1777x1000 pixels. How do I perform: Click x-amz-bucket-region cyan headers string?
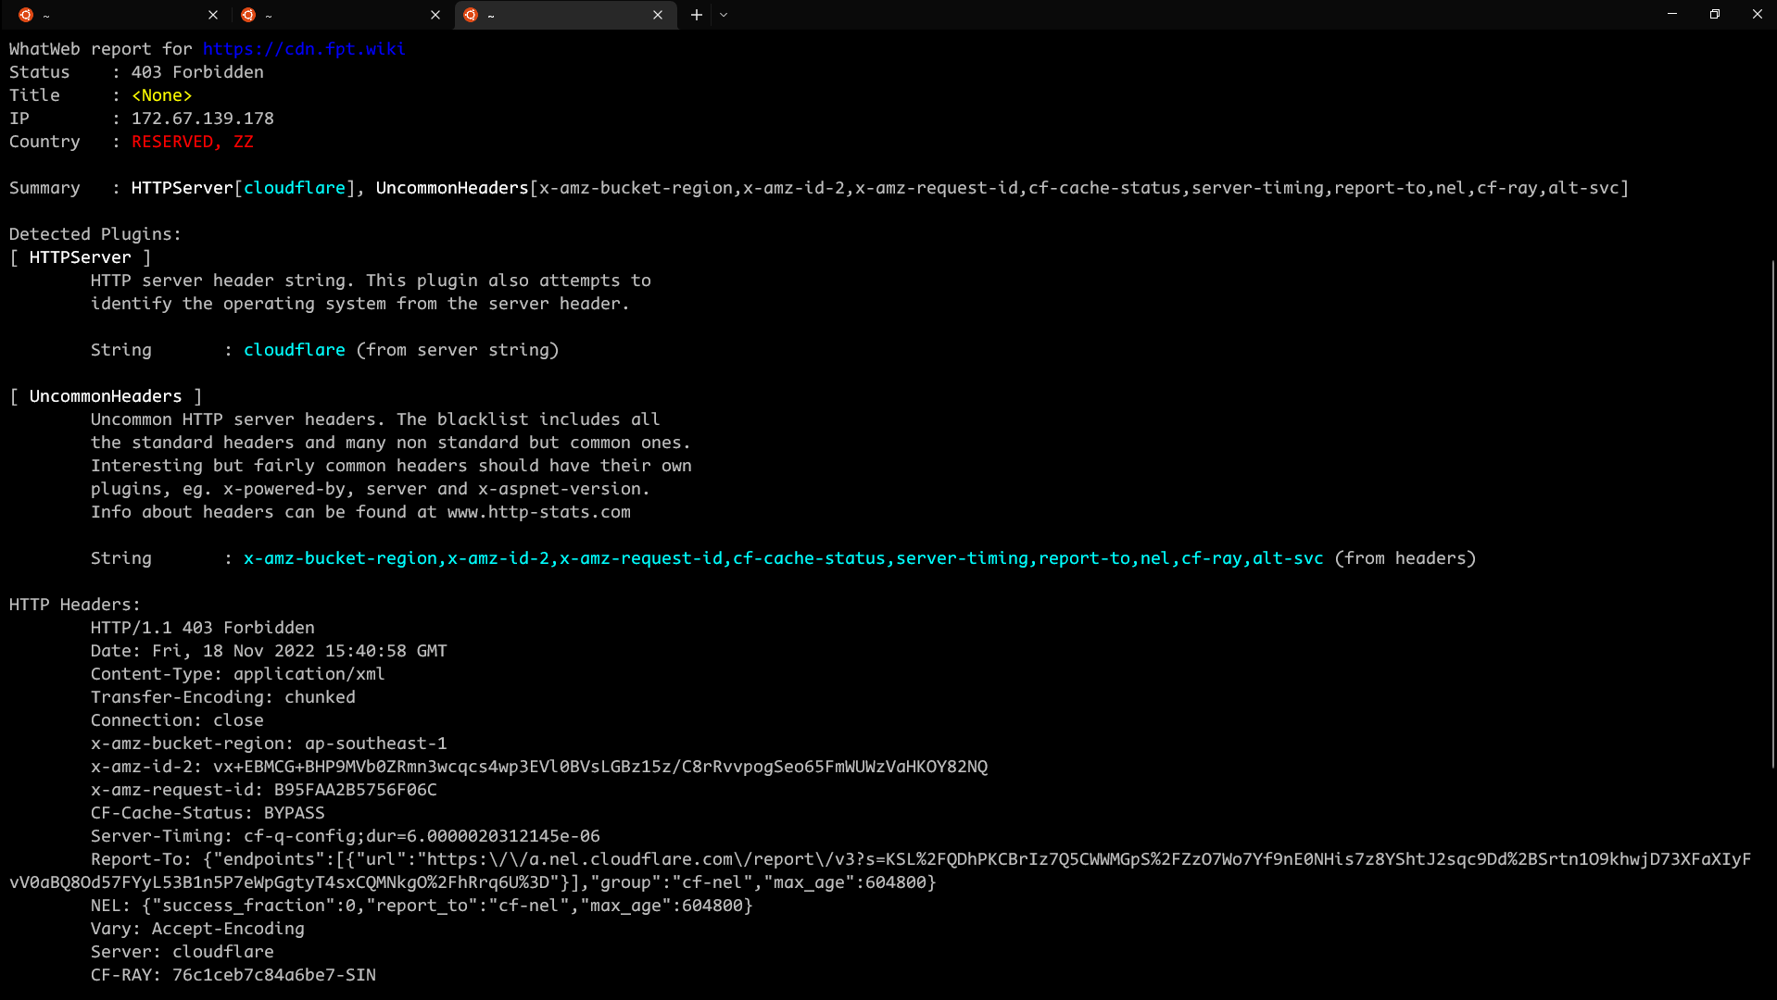(x=783, y=558)
